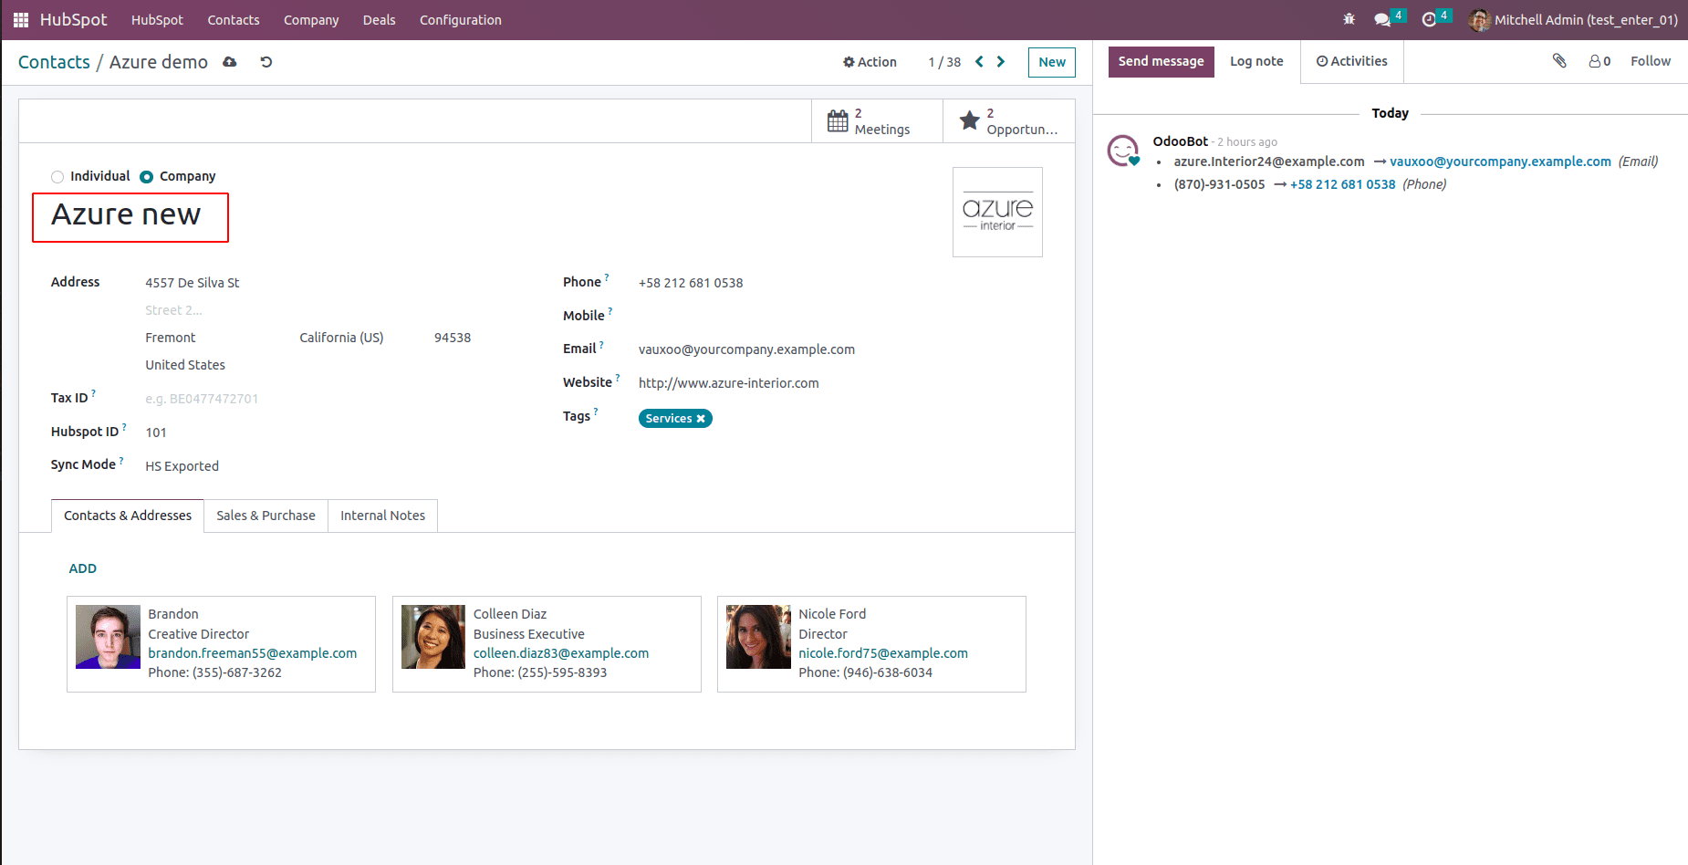Image resolution: width=1688 pixels, height=865 pixels.
Task: Open the Configuration menu
Action: (x=461, y=20)
